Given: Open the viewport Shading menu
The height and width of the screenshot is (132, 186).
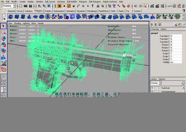Looking at the screenshot, I should 18,23.
